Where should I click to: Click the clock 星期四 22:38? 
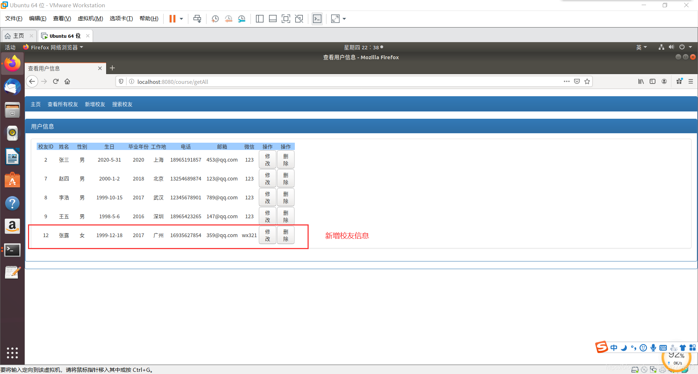coord(364,48)
